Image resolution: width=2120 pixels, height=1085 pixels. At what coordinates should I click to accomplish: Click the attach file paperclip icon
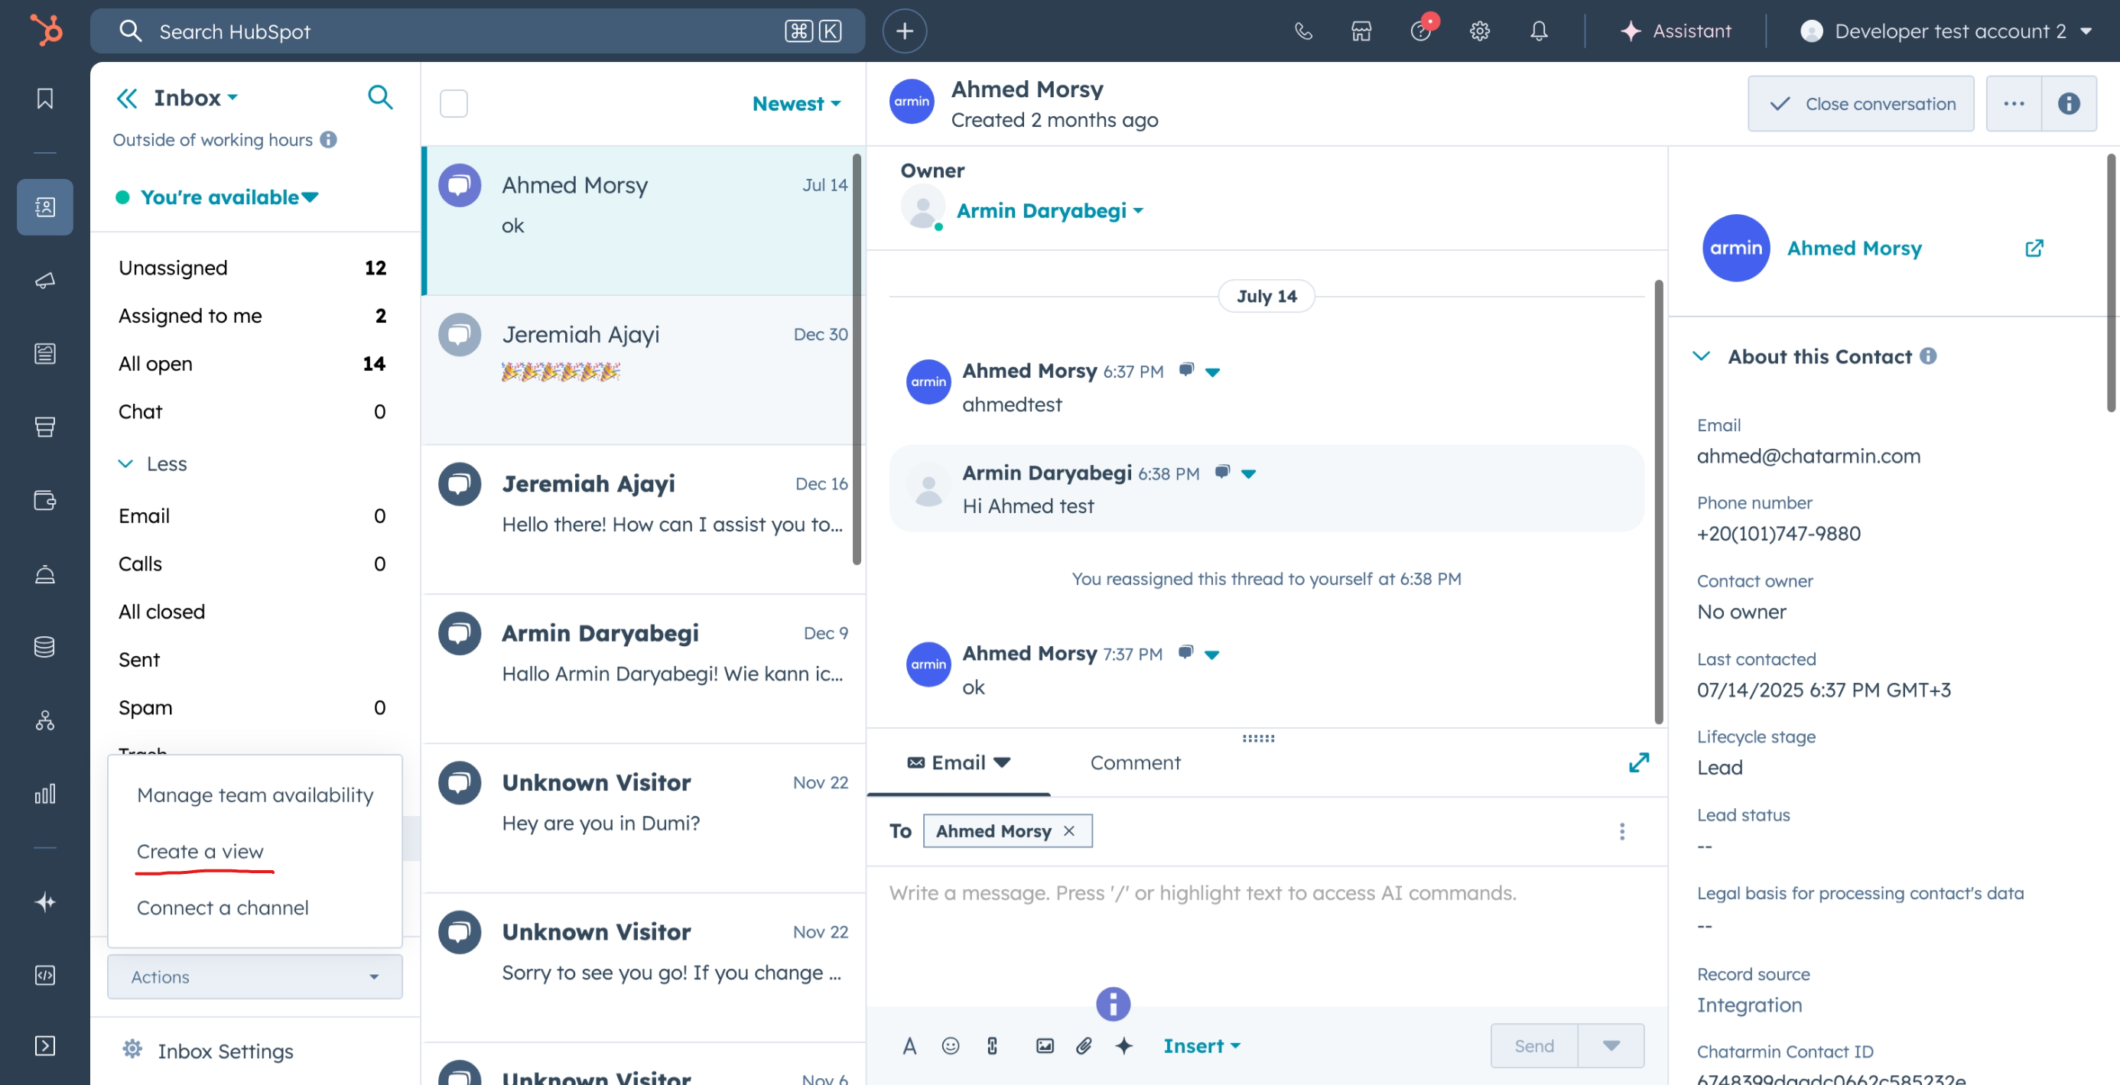pyautogui.click(x=1084, y=1045)
